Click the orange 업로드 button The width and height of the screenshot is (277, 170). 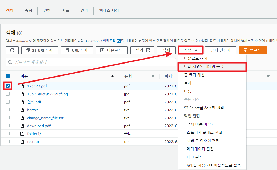pos(253,50)
